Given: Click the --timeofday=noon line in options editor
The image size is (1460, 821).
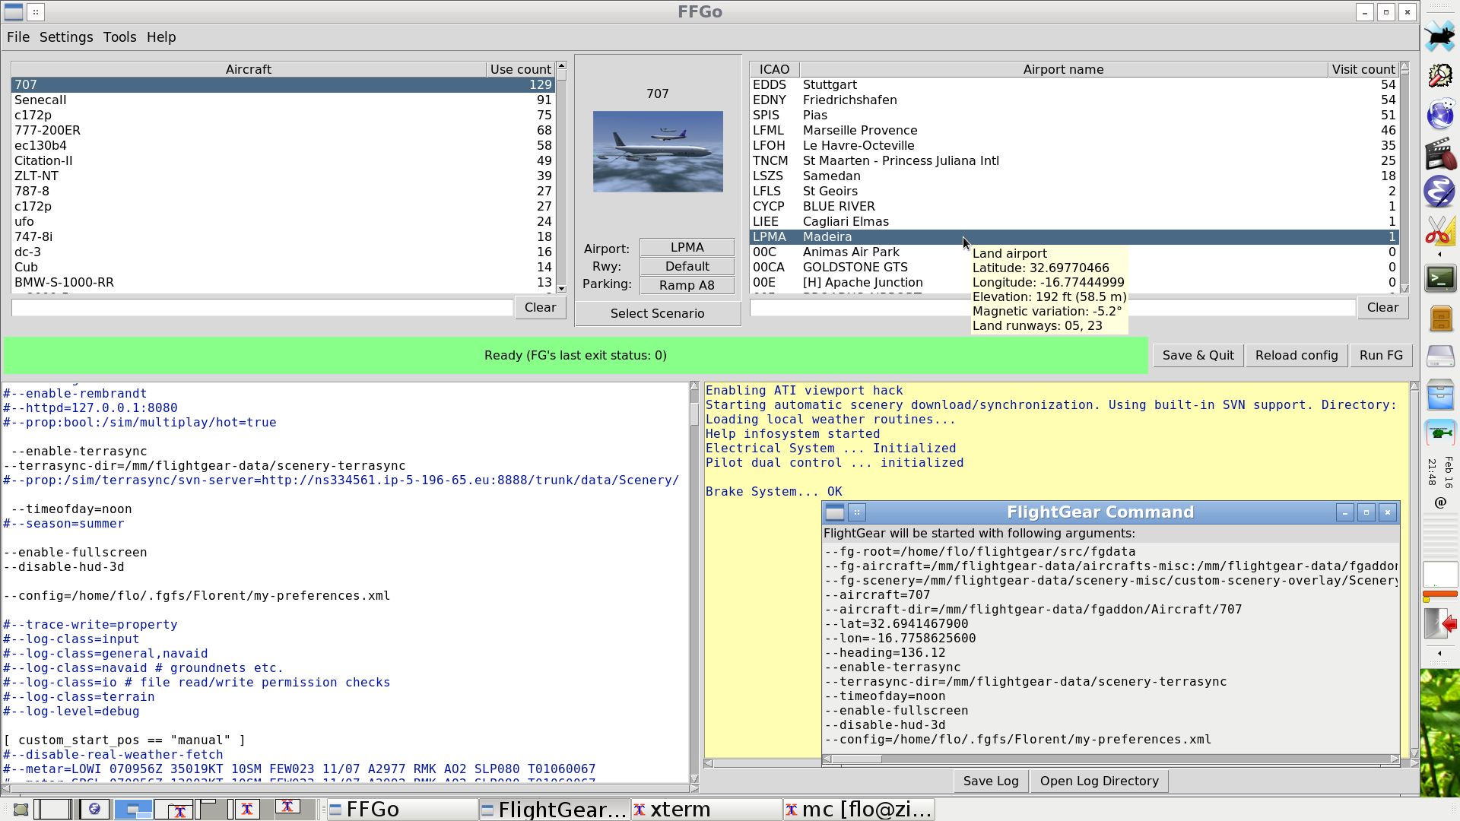Looking at the screenshot, I should [x=71, y=509].
